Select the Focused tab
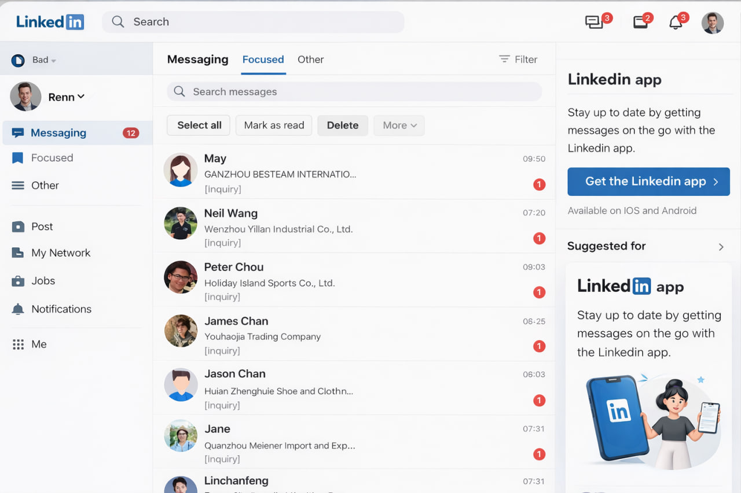Viewport: 741px width, 493px height. click(x=263, y=60)
